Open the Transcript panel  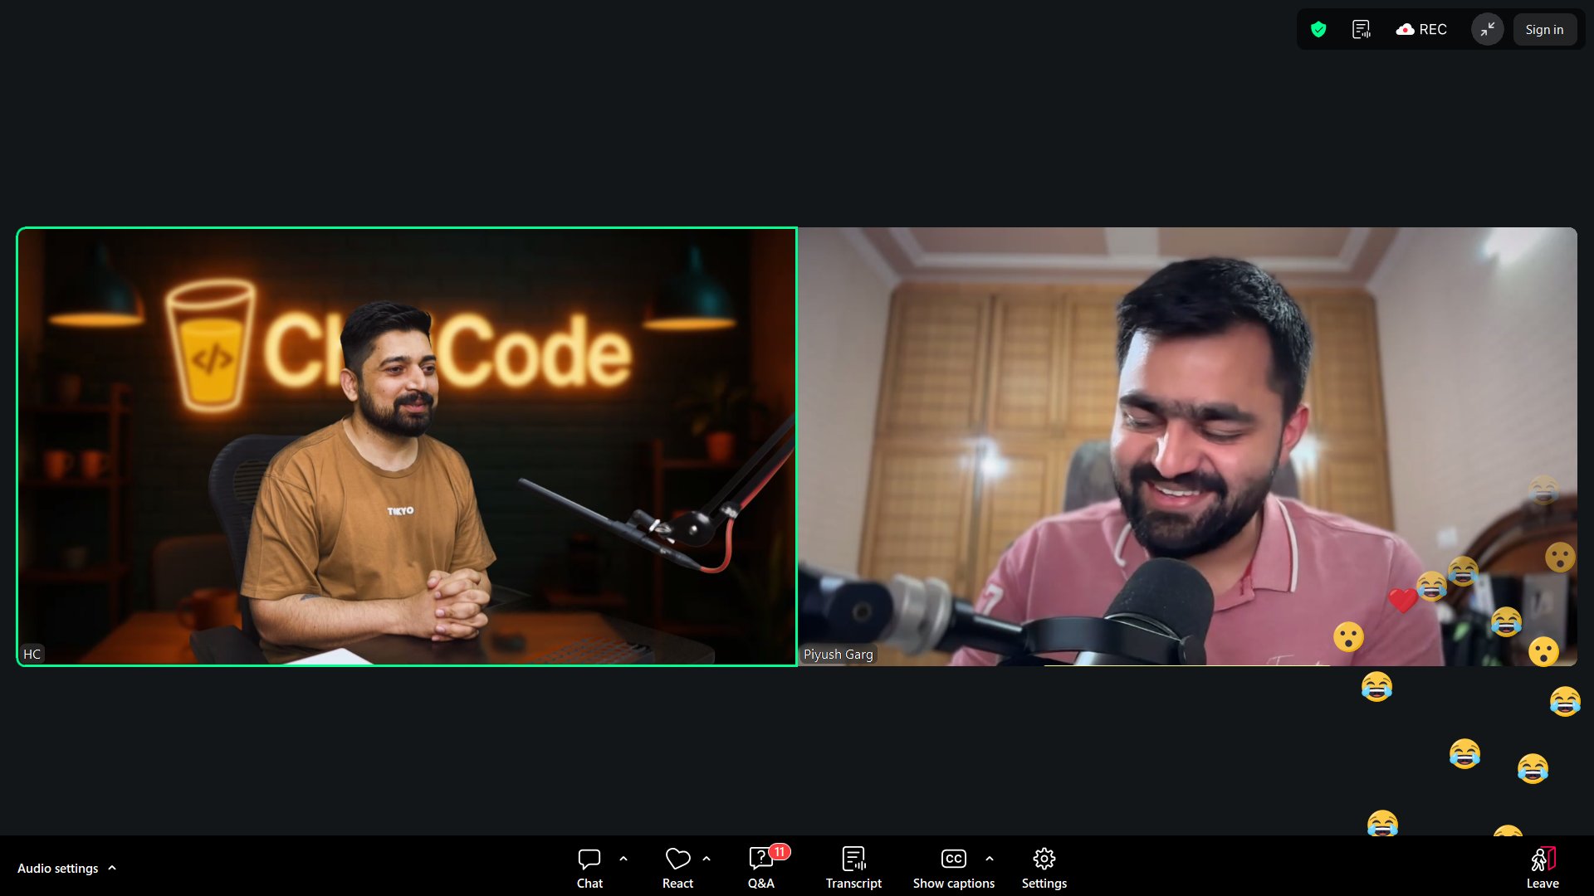(853, 868)
